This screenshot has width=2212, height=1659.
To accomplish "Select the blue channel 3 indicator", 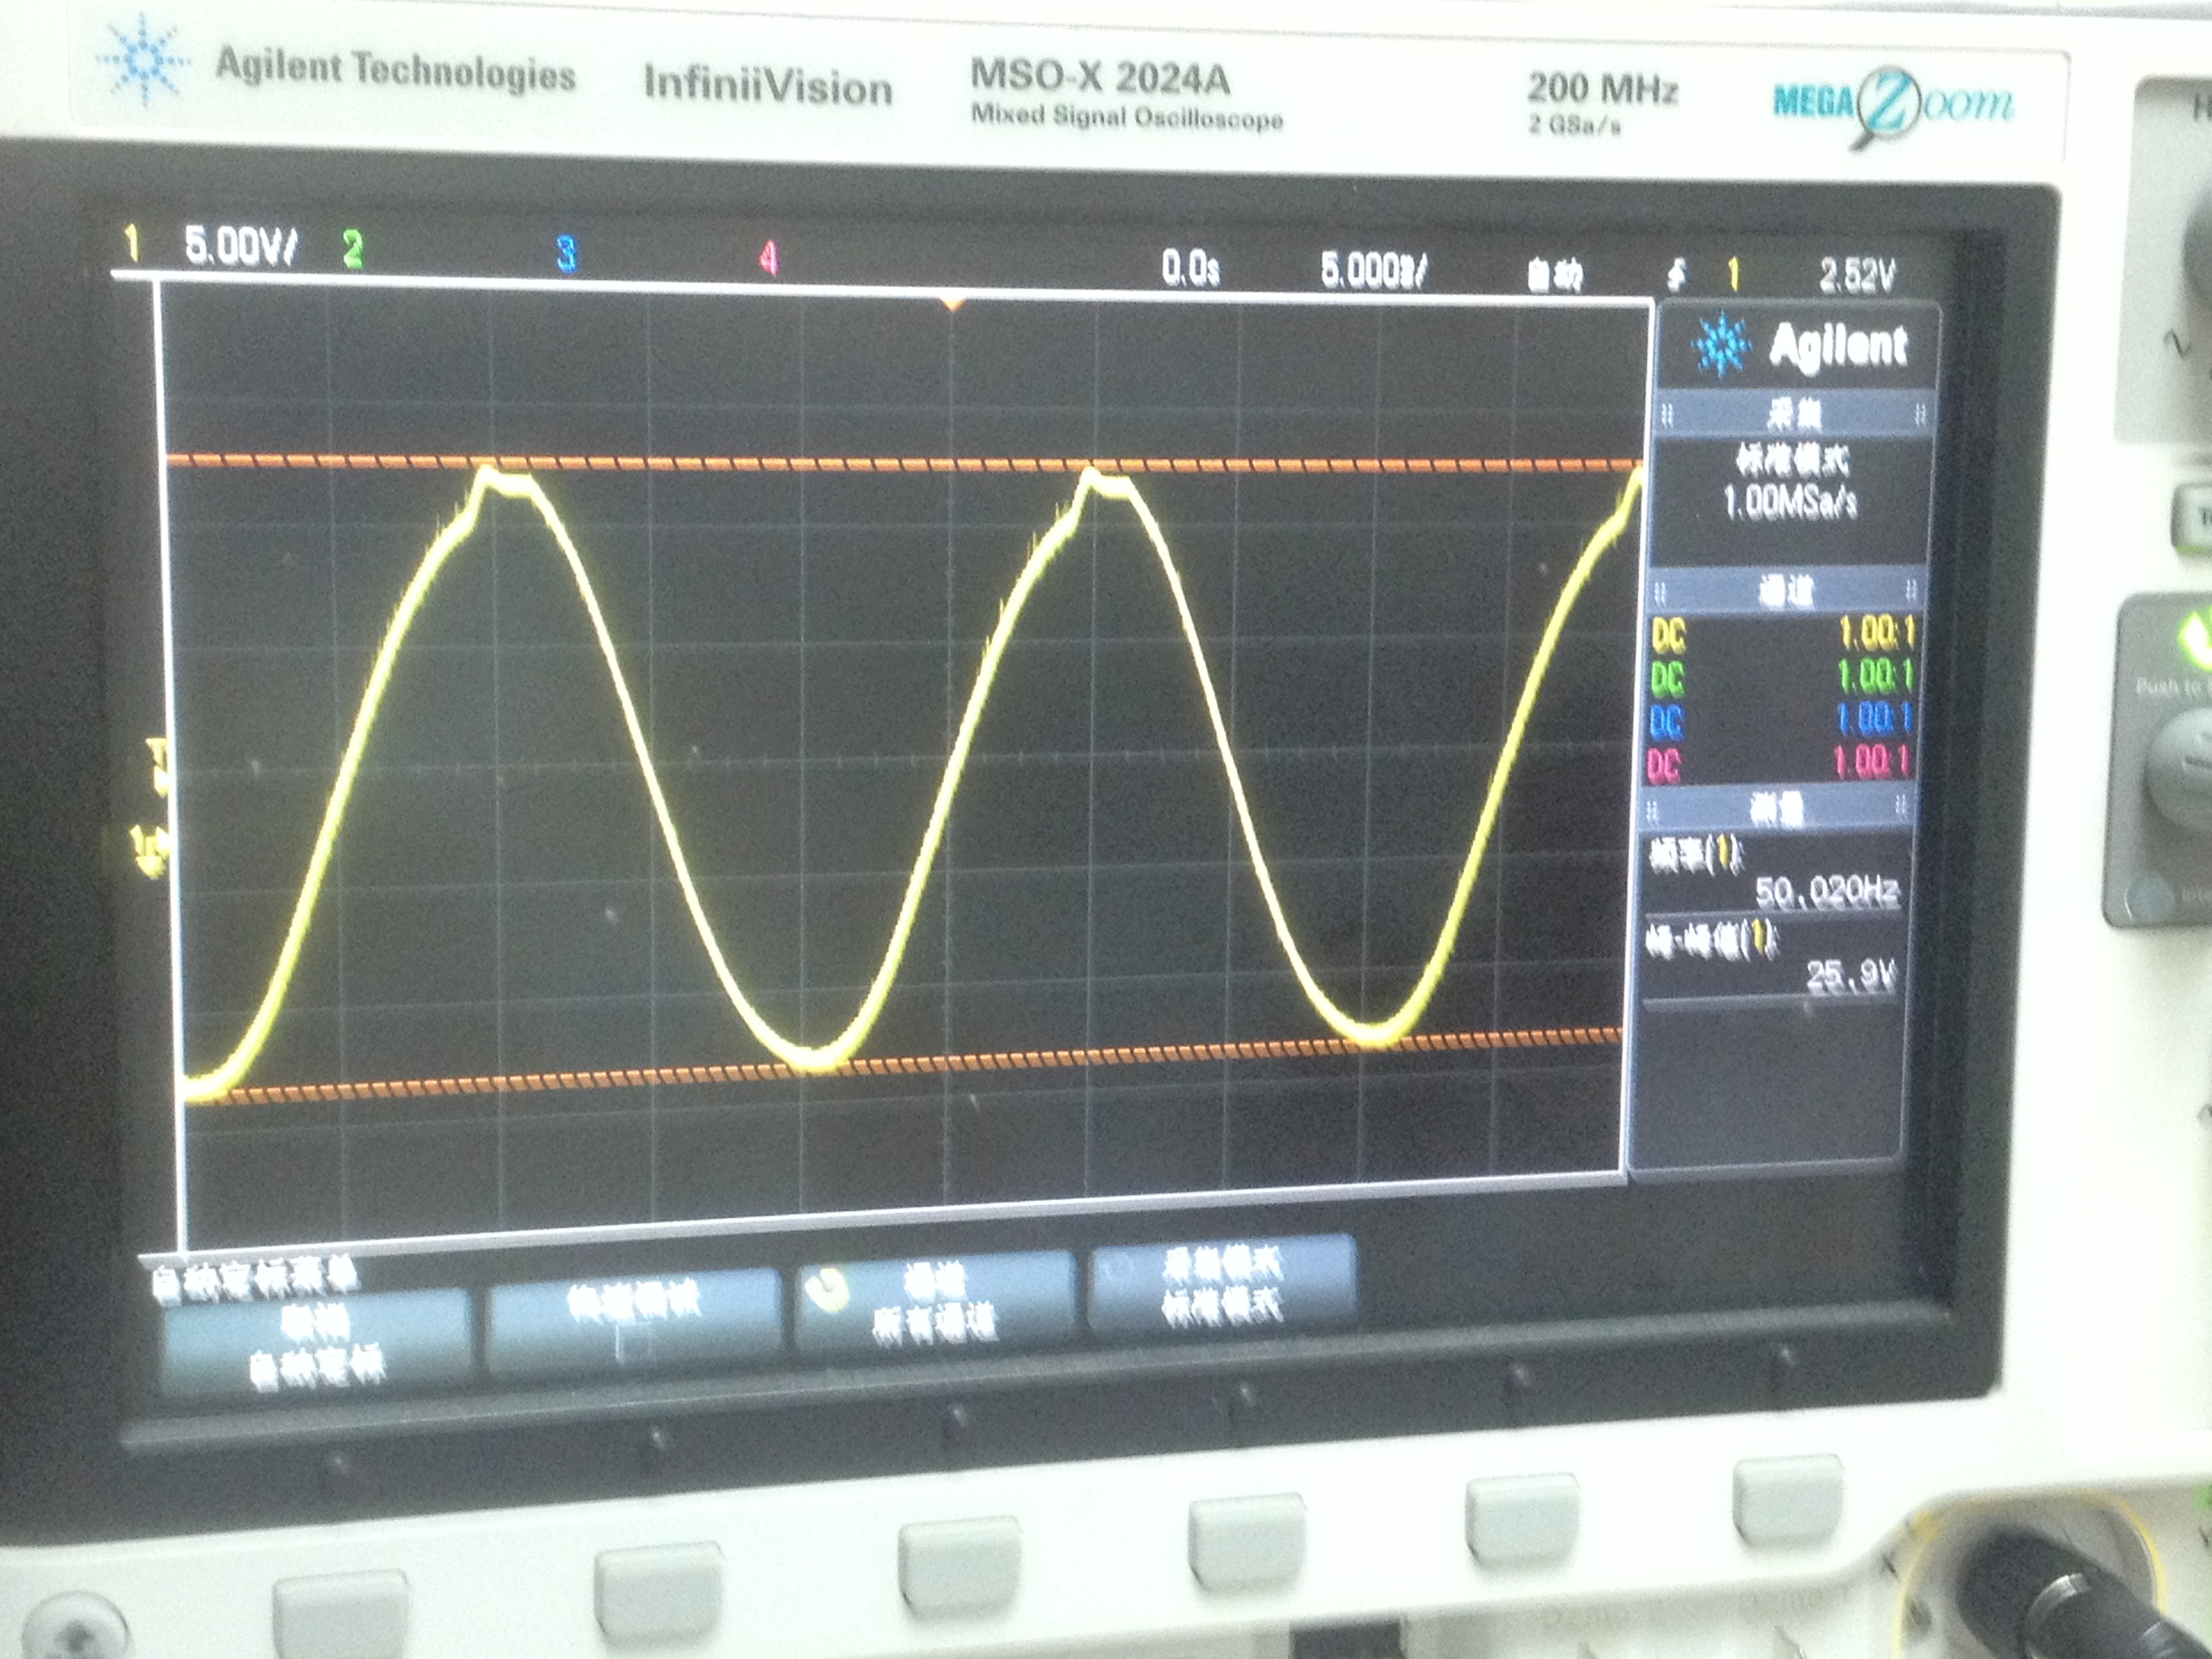I will (x=566, y=254).
